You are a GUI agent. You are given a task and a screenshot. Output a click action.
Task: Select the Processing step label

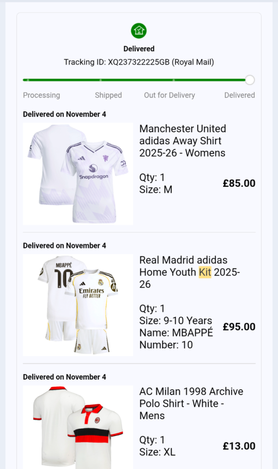41,95
